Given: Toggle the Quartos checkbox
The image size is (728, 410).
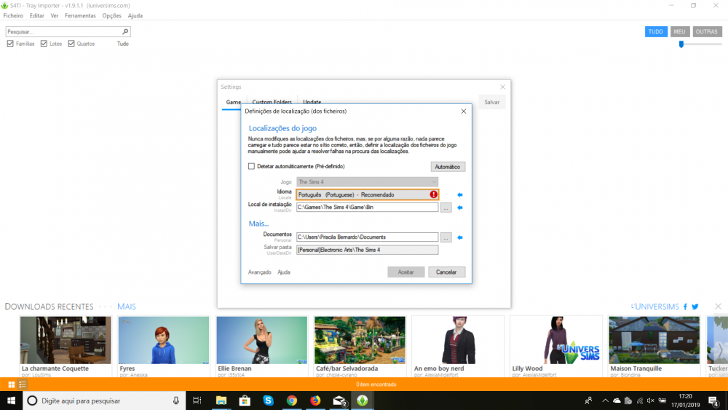Looking at the screenshot, I should [71, 44].
